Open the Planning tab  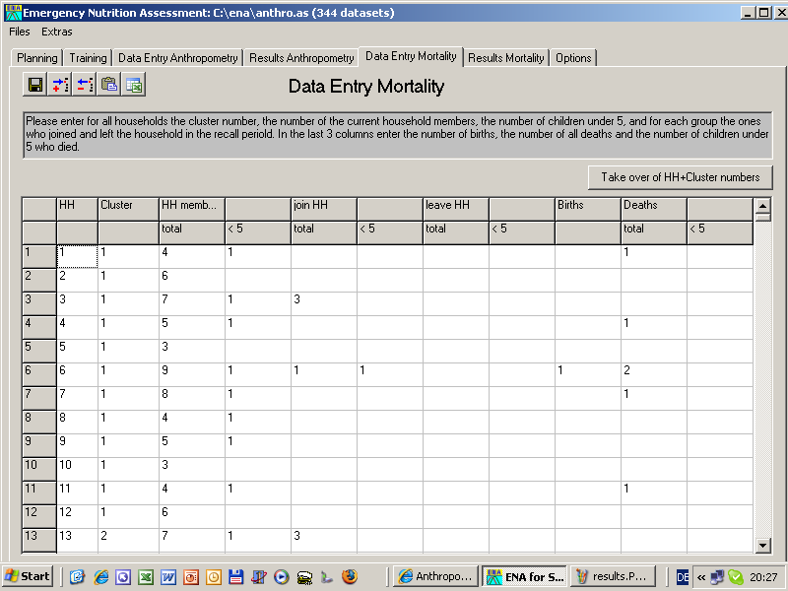37,58
